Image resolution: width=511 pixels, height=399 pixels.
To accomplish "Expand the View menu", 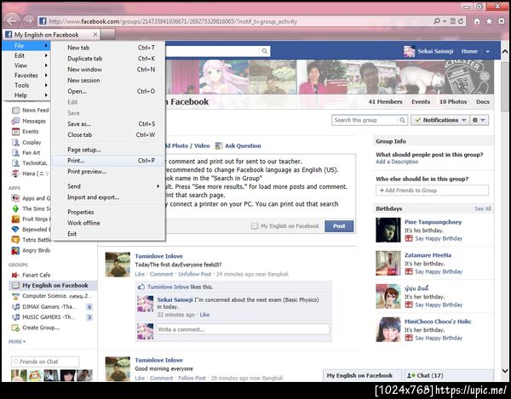I will (x=26, y=66).
